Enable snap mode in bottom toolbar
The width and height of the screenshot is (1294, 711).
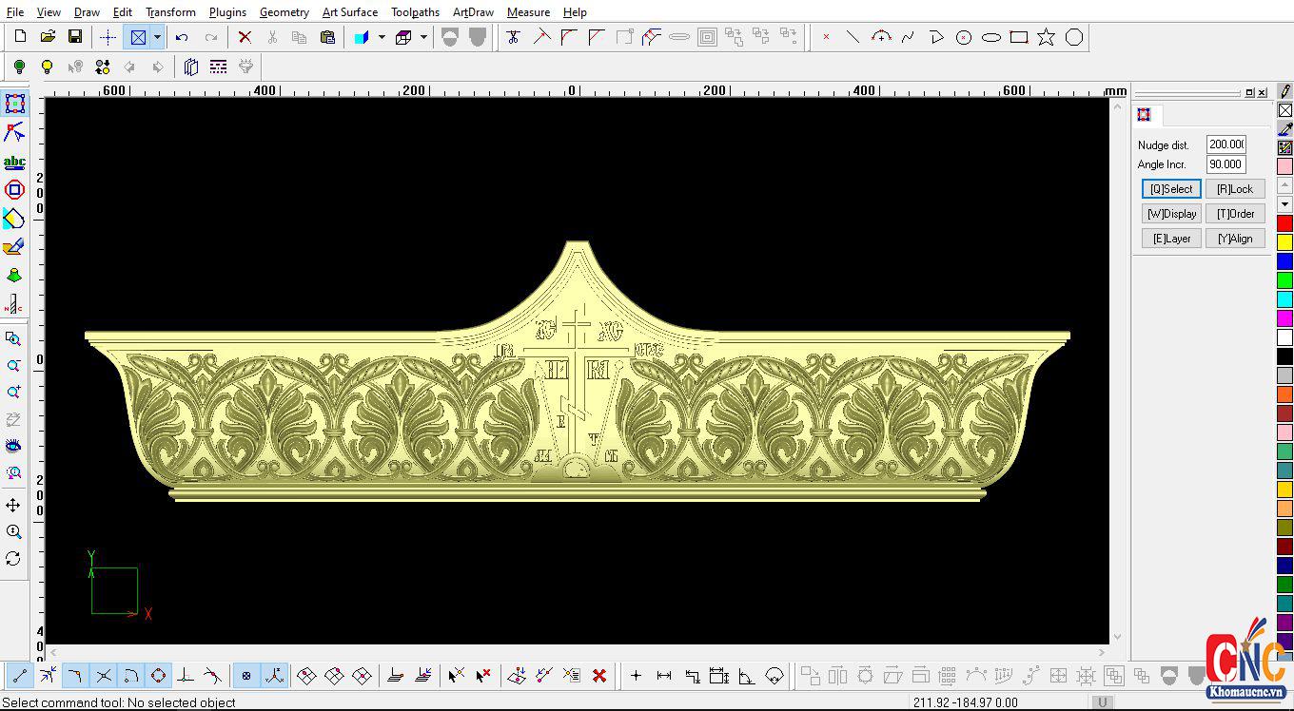(x=245, y=675)
